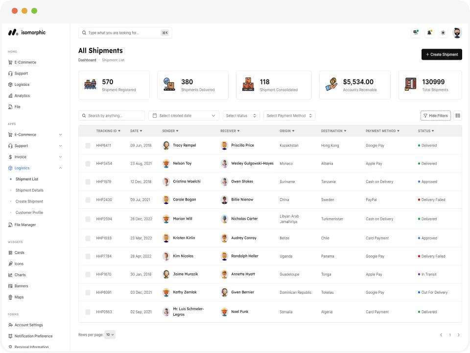This screenshot has height=353, width=470.
Task: Click tracking ID HHP0563
Action: coord(104,312)
